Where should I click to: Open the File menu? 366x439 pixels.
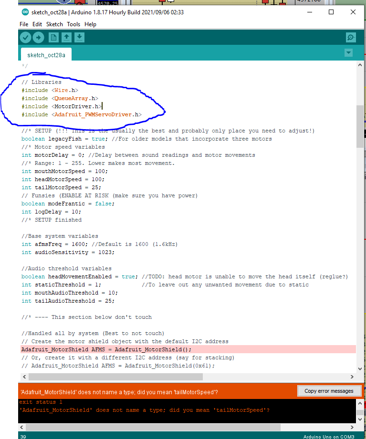[24, 24]
